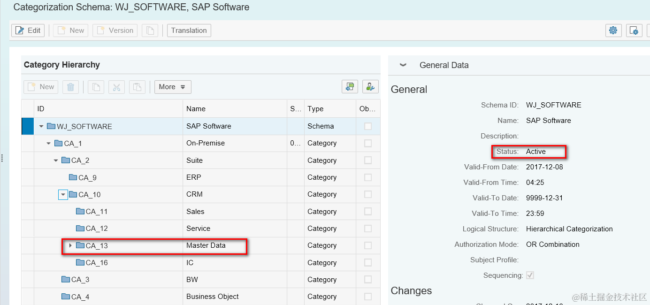The width and height of the screenshot is (650, 305).
Task: Click the user wrench personalize icon
Action: [x=370, y=87]
